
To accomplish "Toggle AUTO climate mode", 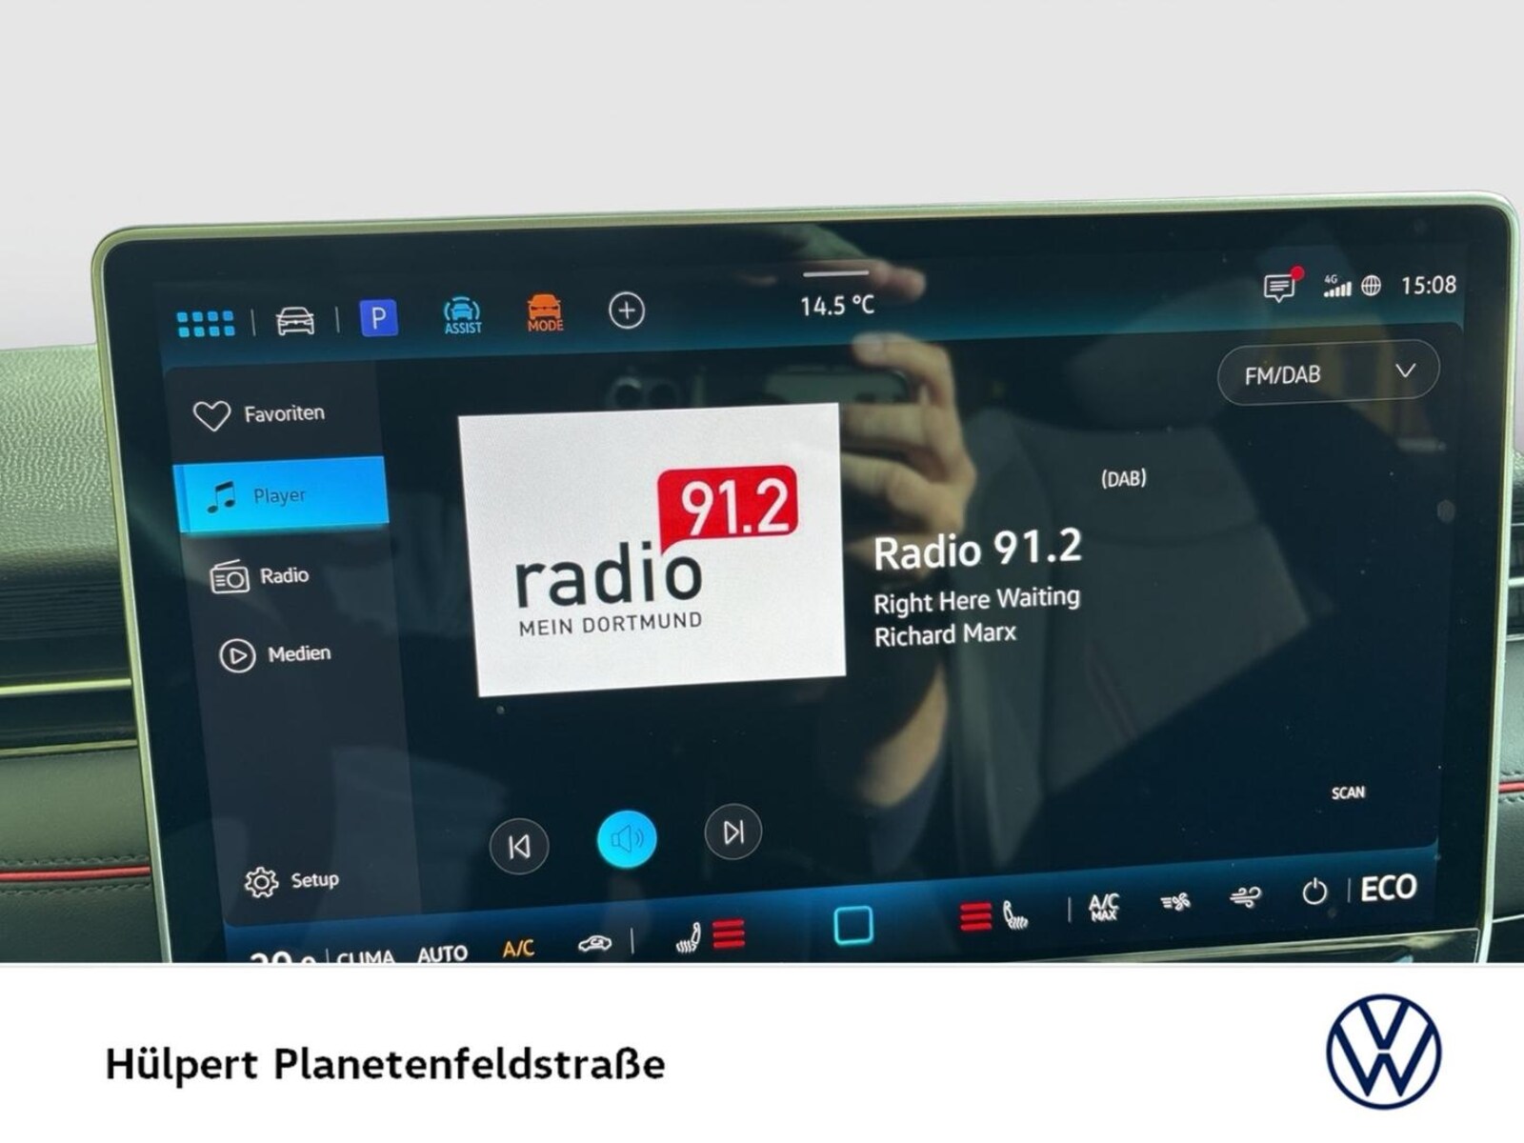I will pos(443,952).
